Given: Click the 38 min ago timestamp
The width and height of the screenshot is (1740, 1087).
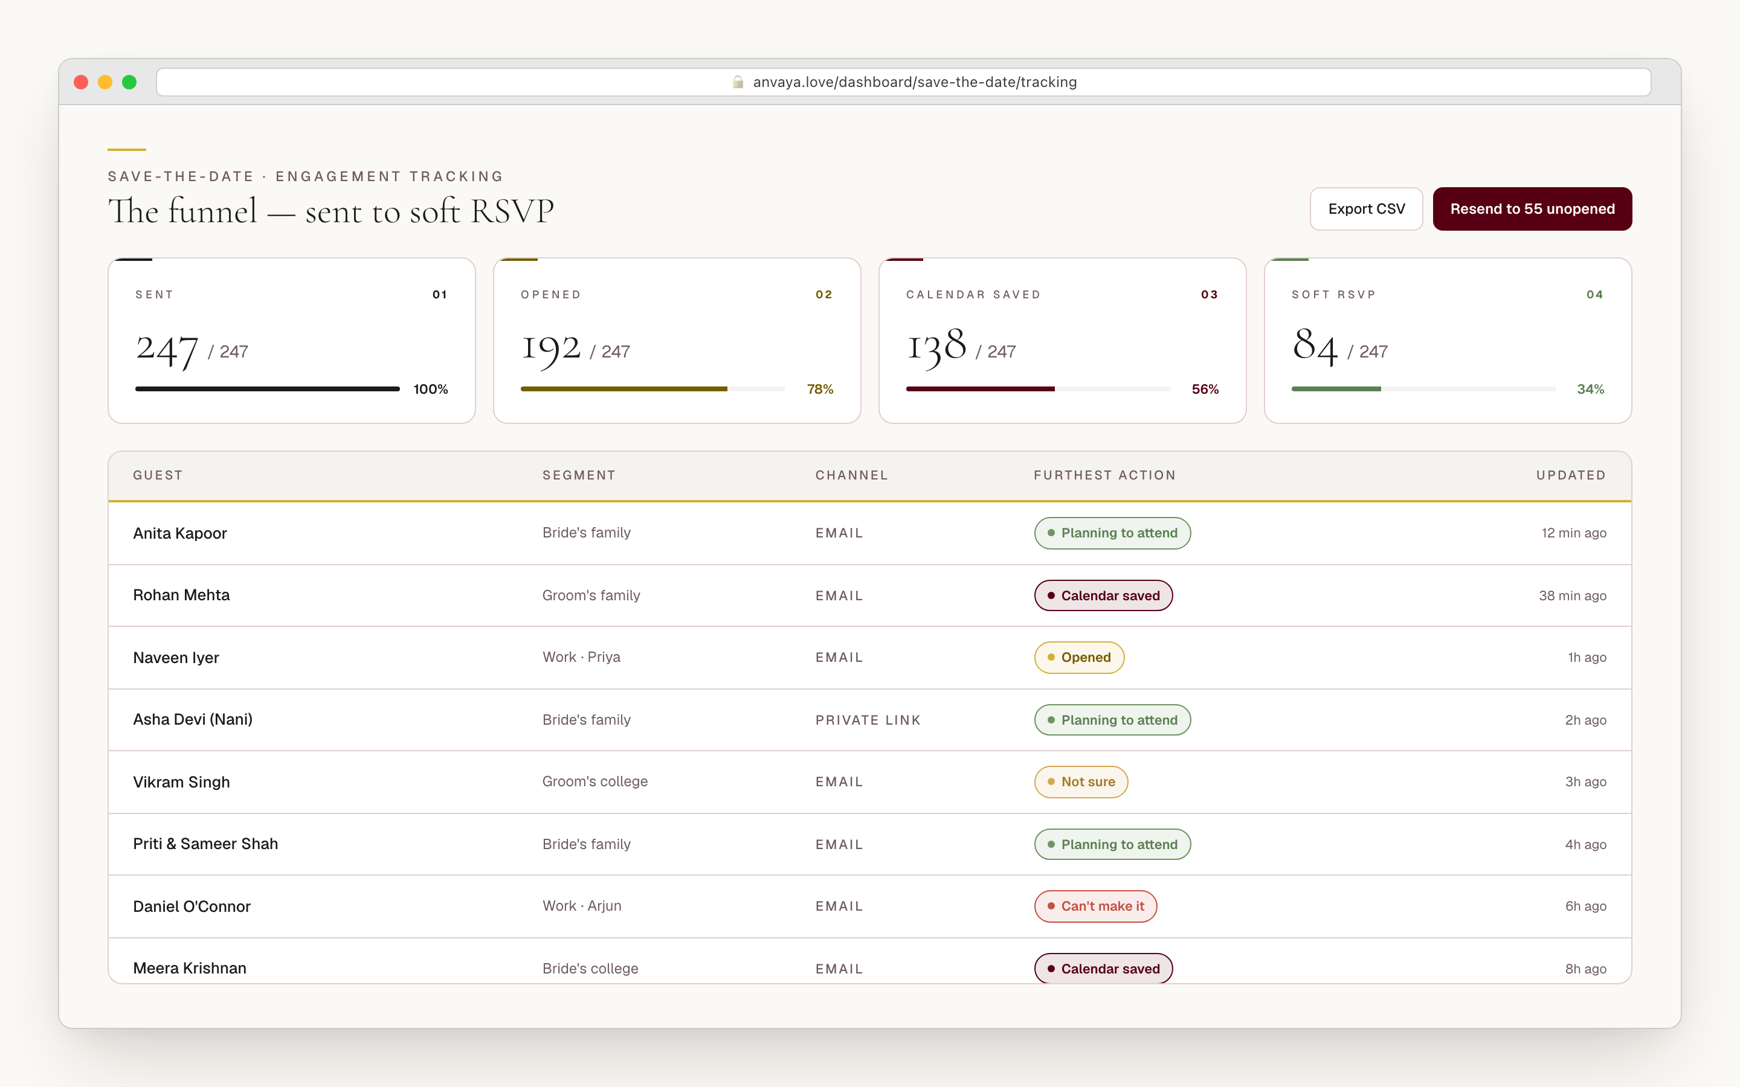Looking at the screenshot, I should pyautogui.click(x=1572, y=596).
